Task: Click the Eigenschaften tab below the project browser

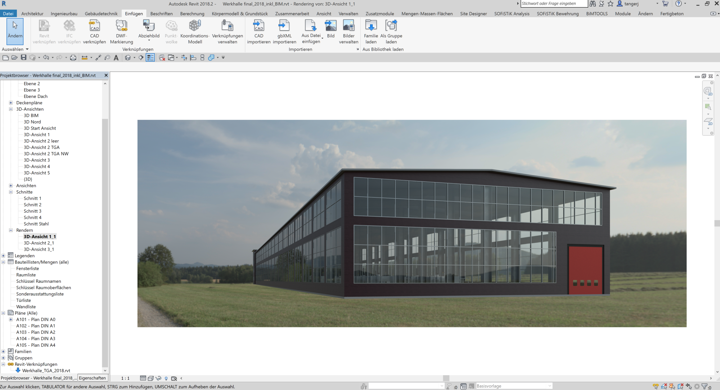Action: point(93,378)
